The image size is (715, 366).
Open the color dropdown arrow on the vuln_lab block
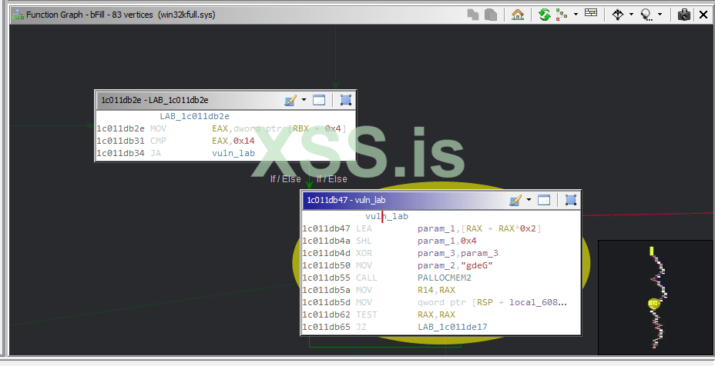coord(529,200)
